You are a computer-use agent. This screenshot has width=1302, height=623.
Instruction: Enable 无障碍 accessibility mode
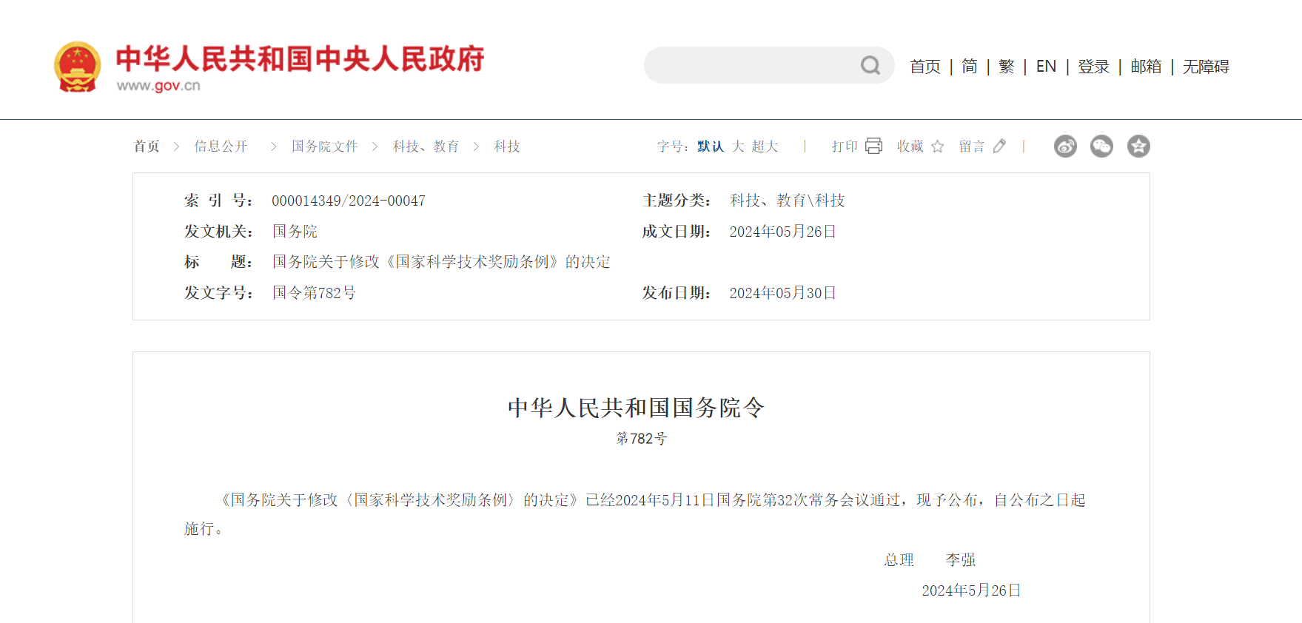[1206, 67]
